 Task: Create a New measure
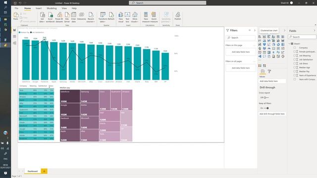[x=146, y=17]
